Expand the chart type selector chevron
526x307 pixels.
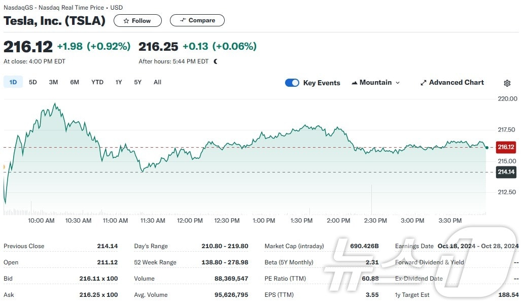point(398,83)
